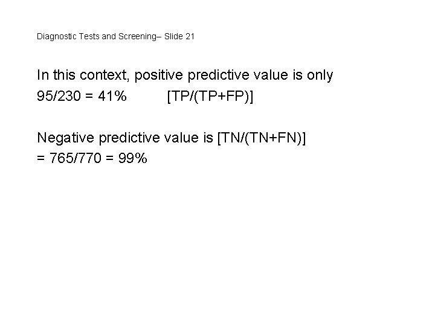Click the phrase "In this context"
The height and width of the screenshot is (326, 435).
point(83,75)
